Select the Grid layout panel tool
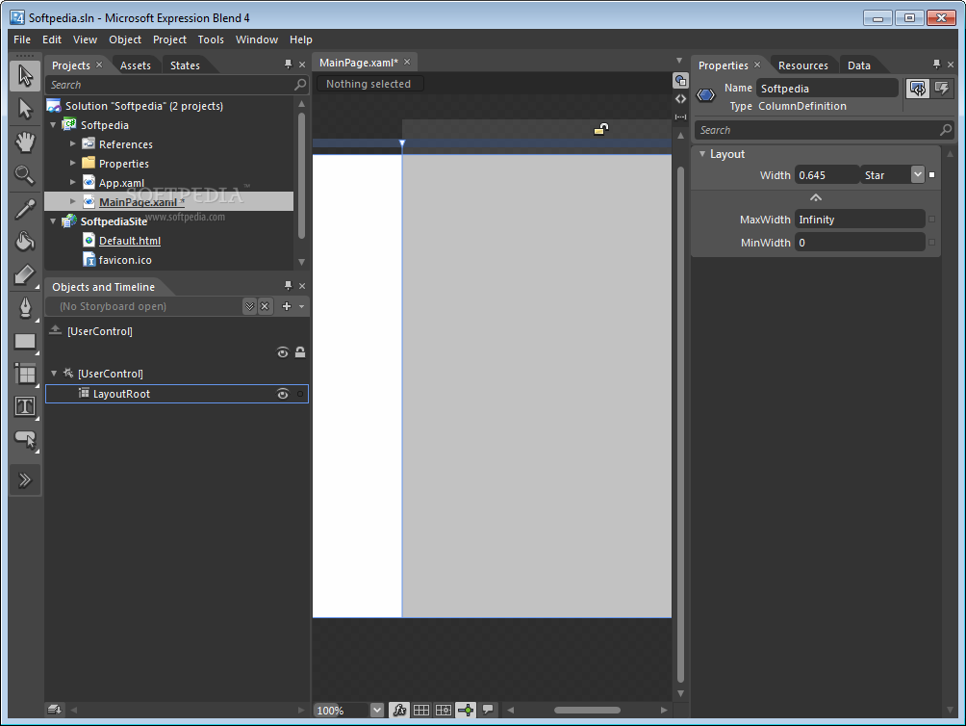 (x=25, y=374)
